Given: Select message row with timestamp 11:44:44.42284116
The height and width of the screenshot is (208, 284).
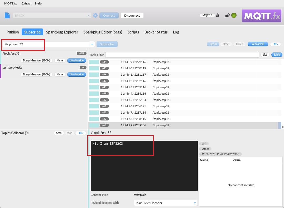Looking at the screenshot, I should point(185,94).
